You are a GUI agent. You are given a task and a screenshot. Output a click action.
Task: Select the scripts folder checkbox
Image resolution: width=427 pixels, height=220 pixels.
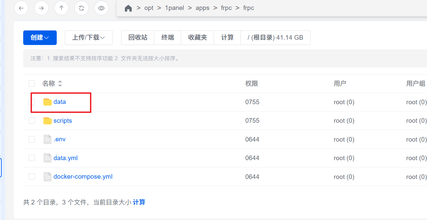(x=32, y=121)
